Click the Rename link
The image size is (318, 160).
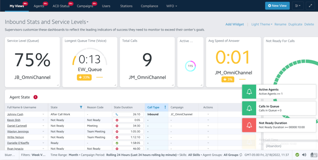tap(280, 24)
